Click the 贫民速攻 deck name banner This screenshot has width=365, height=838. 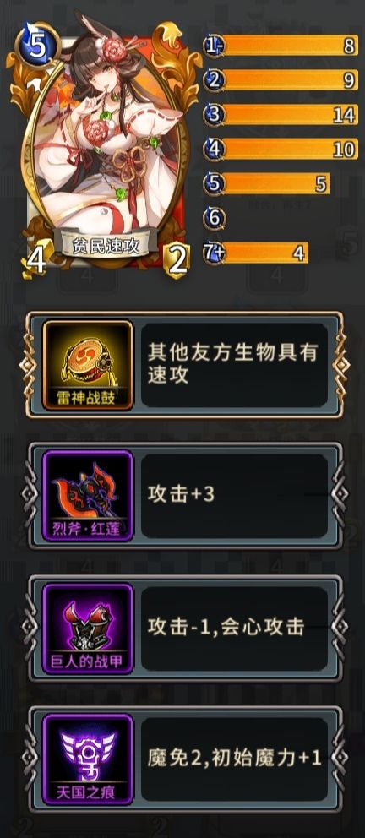point(106,245)
